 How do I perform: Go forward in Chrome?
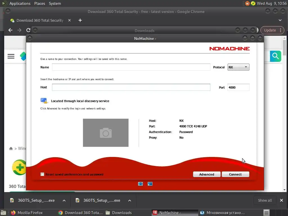19,30
